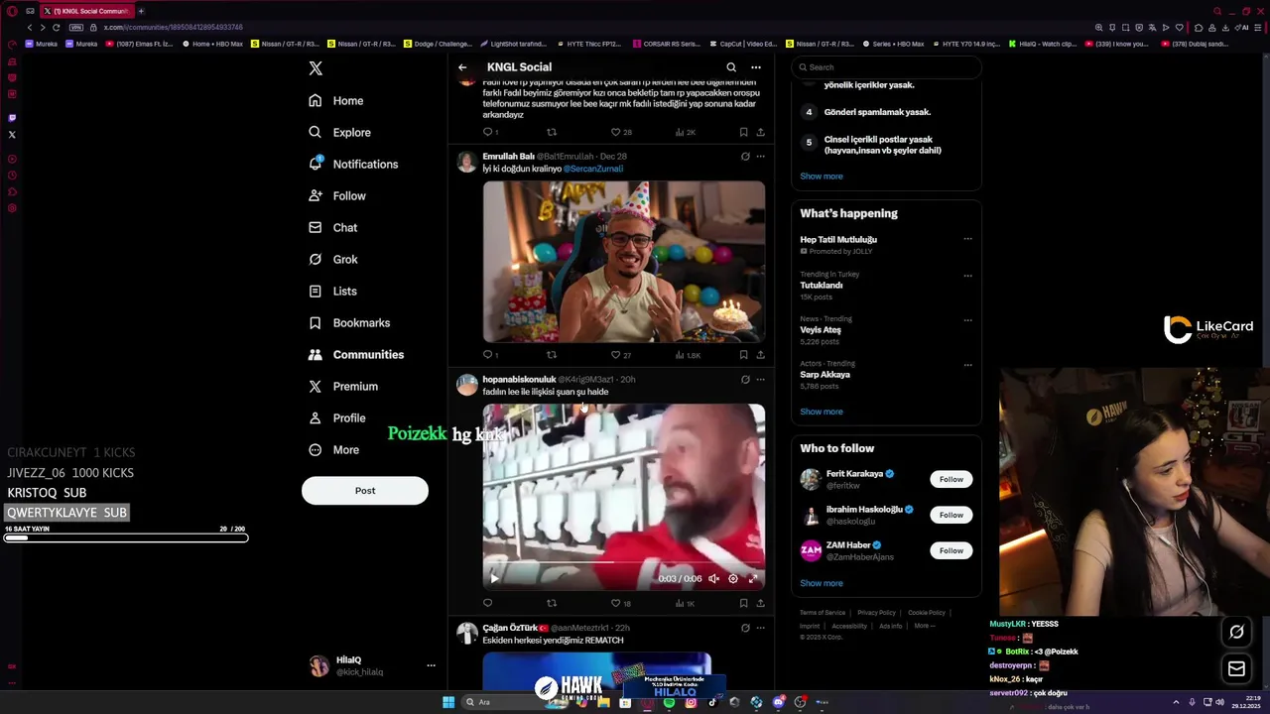This screenshot has height=714, width=1270.
Task: Click the Post button
Action: click(x=365, y=490)
